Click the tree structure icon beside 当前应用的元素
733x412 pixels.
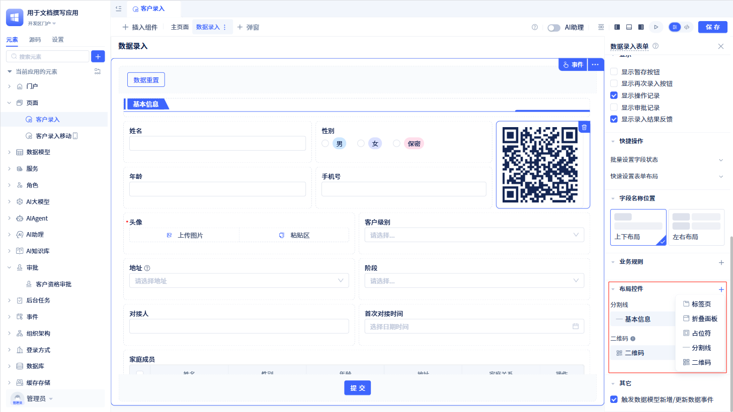pyautogui.click(x=98, y=71)
